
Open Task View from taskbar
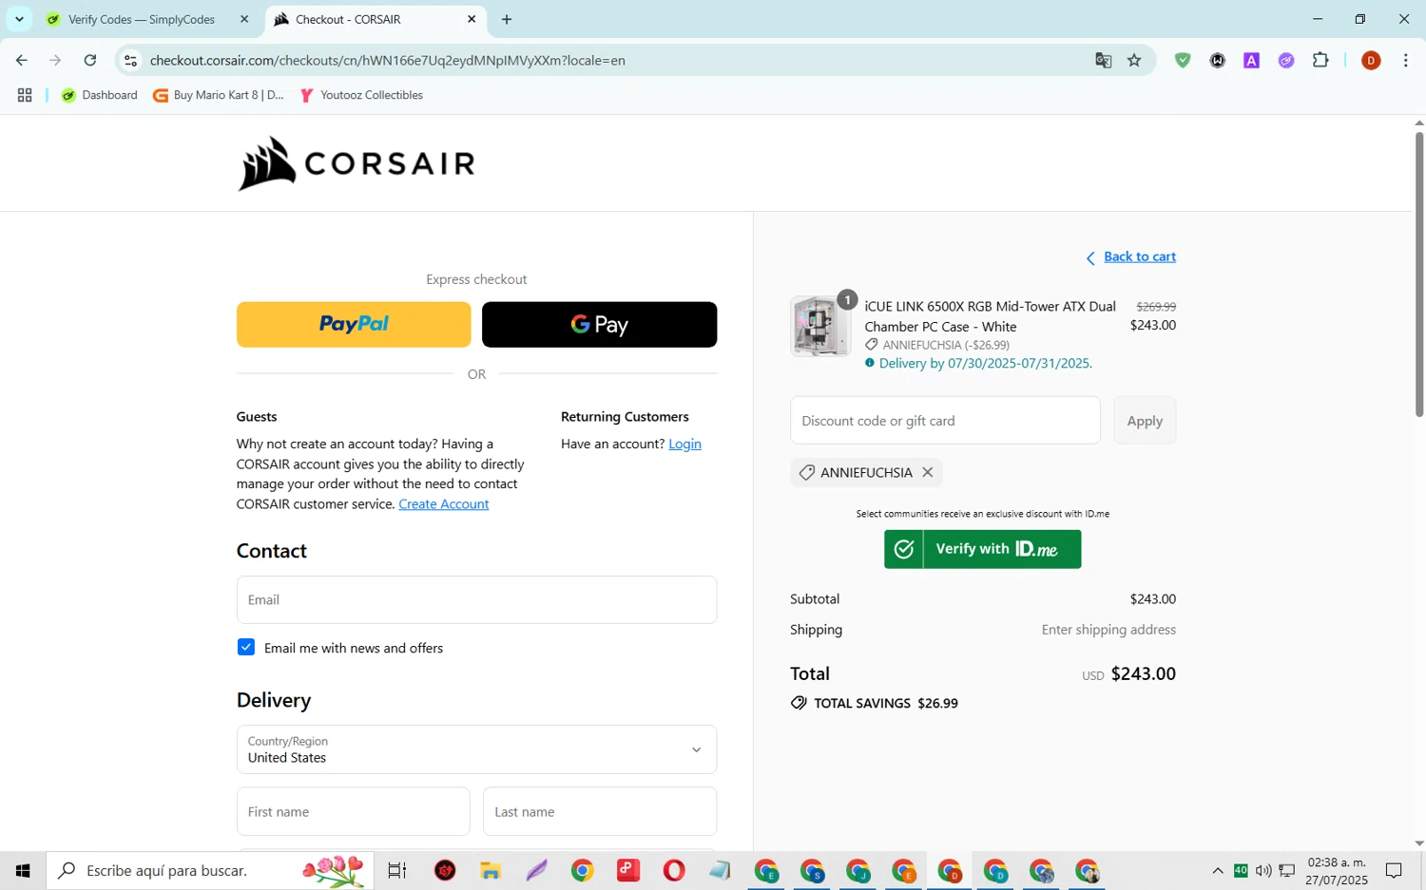(x=397, y=870)
